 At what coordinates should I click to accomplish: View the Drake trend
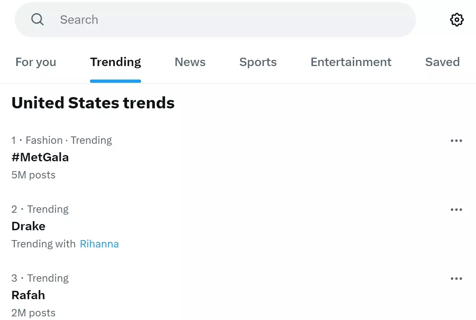click(29, 226)
